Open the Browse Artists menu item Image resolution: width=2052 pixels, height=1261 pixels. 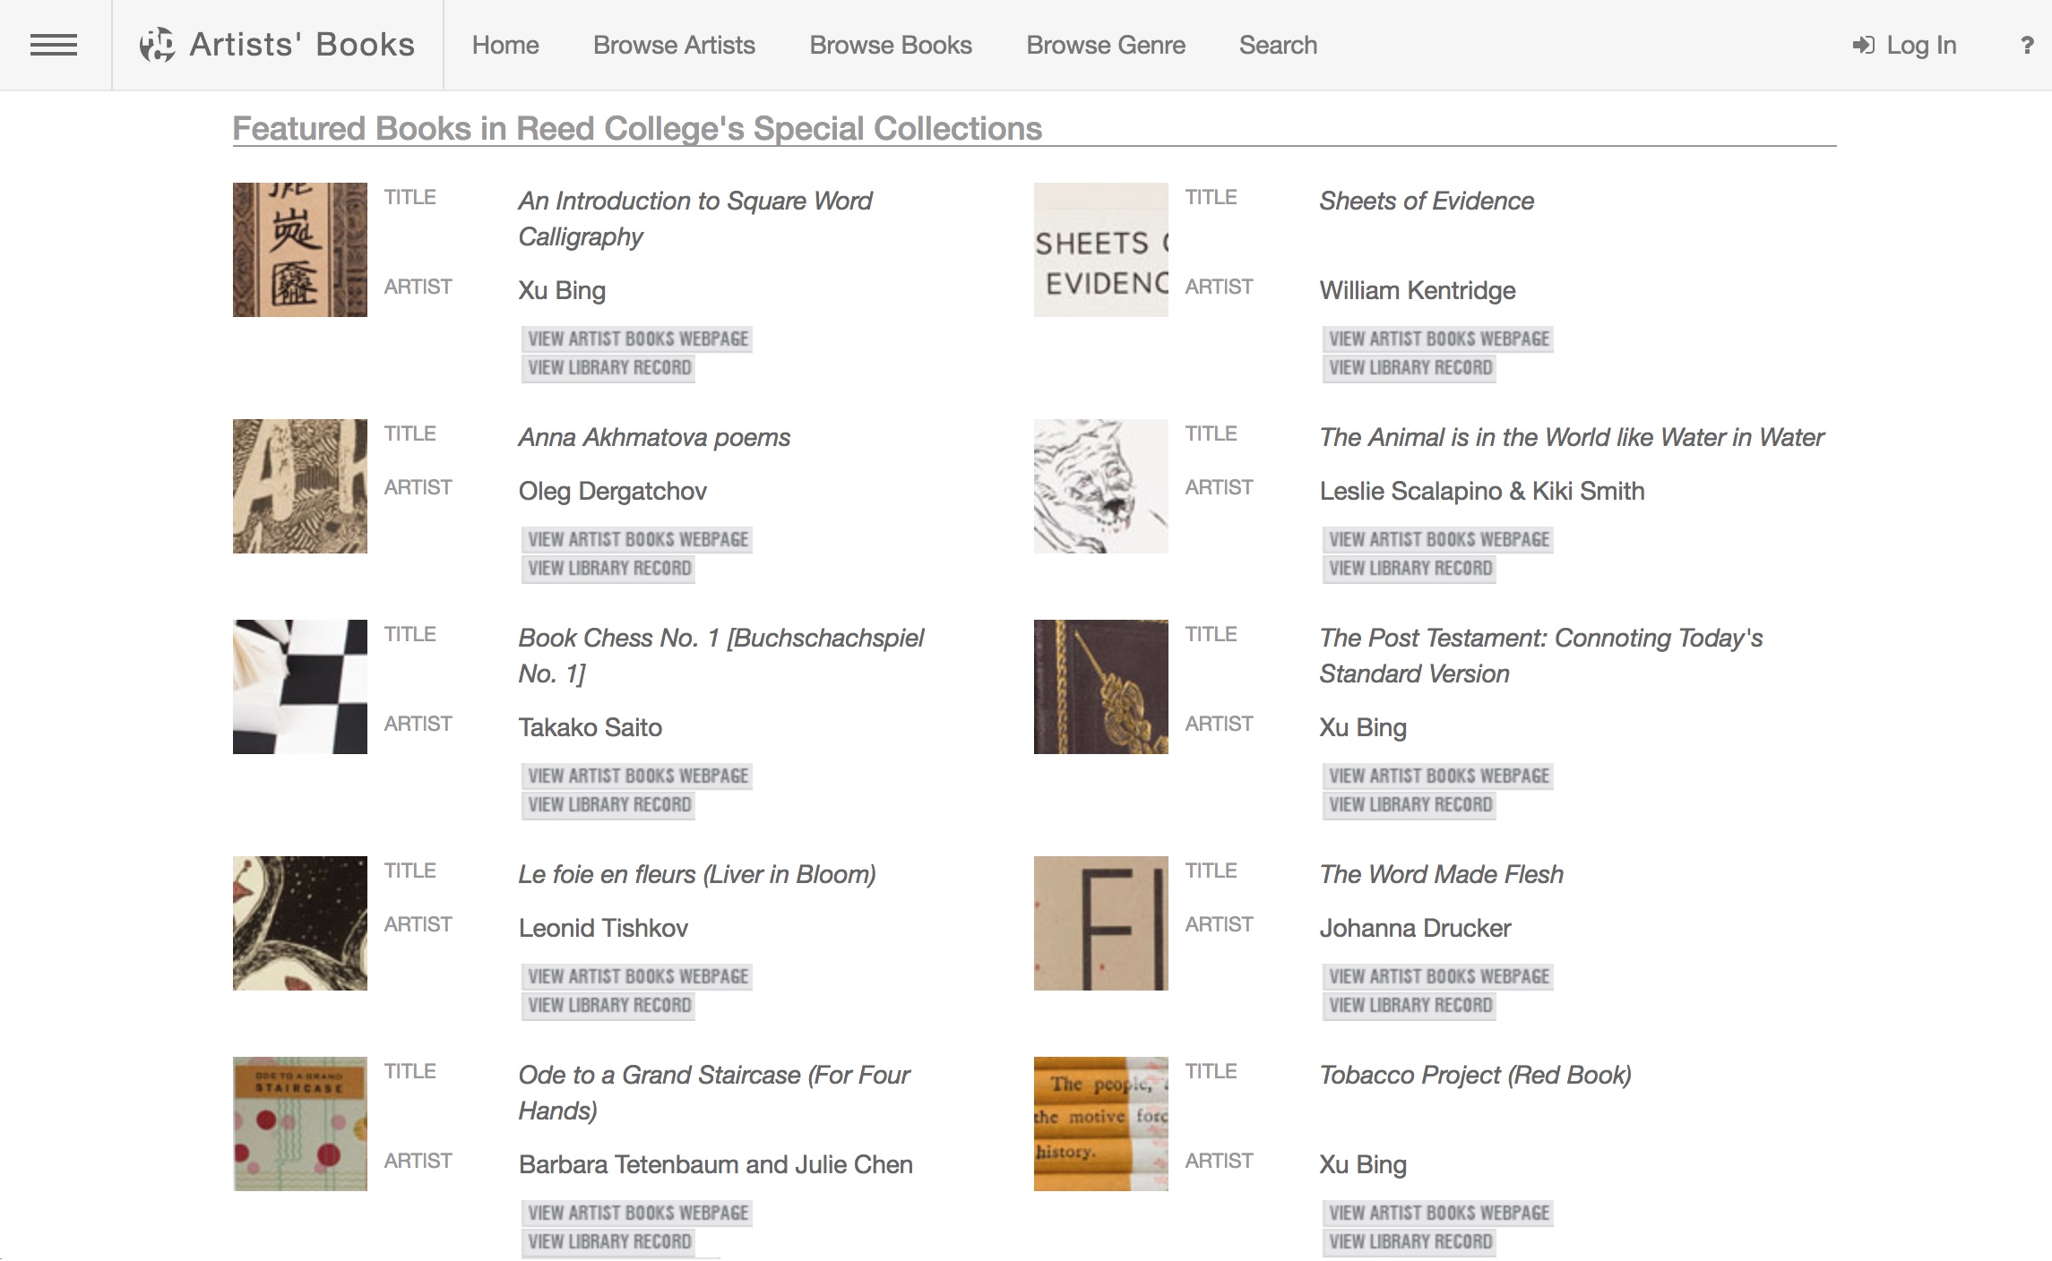pos(674,45)
